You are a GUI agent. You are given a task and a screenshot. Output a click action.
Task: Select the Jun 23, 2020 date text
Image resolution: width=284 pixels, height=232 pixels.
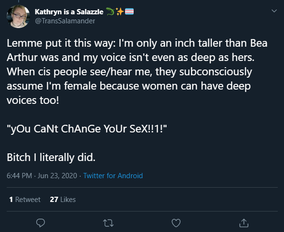[x=57, y=176]
